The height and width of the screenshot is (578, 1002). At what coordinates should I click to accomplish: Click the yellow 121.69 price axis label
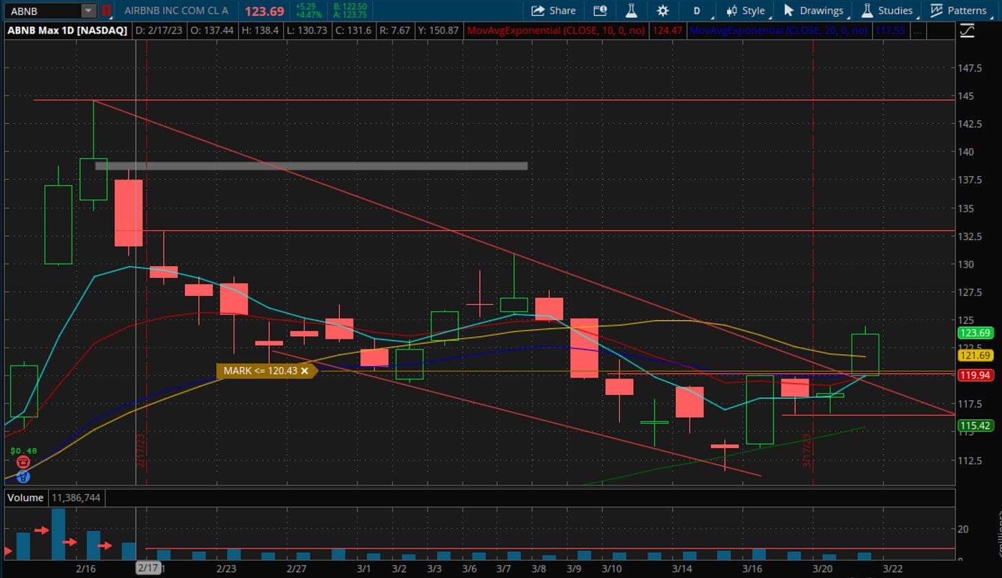click(974, 355)
